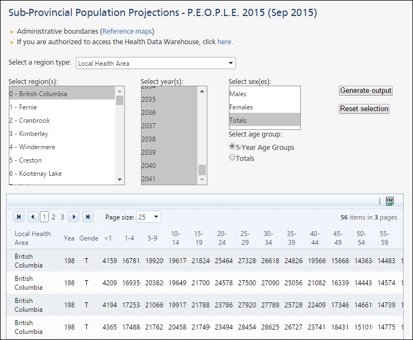Click the <1 age column header
The image size is (413, 340).
pyautogui.click(x=108, y=238)
